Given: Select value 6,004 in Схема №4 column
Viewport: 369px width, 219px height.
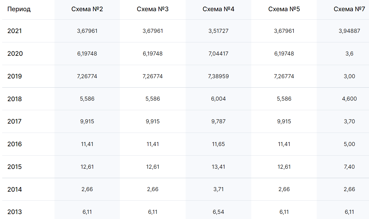Looking at the screenshot, I should [218, 99].
